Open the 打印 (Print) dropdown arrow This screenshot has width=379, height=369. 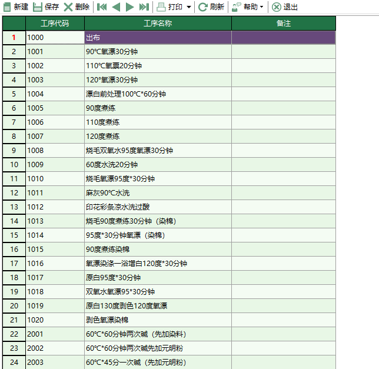(x=188, y=7)
